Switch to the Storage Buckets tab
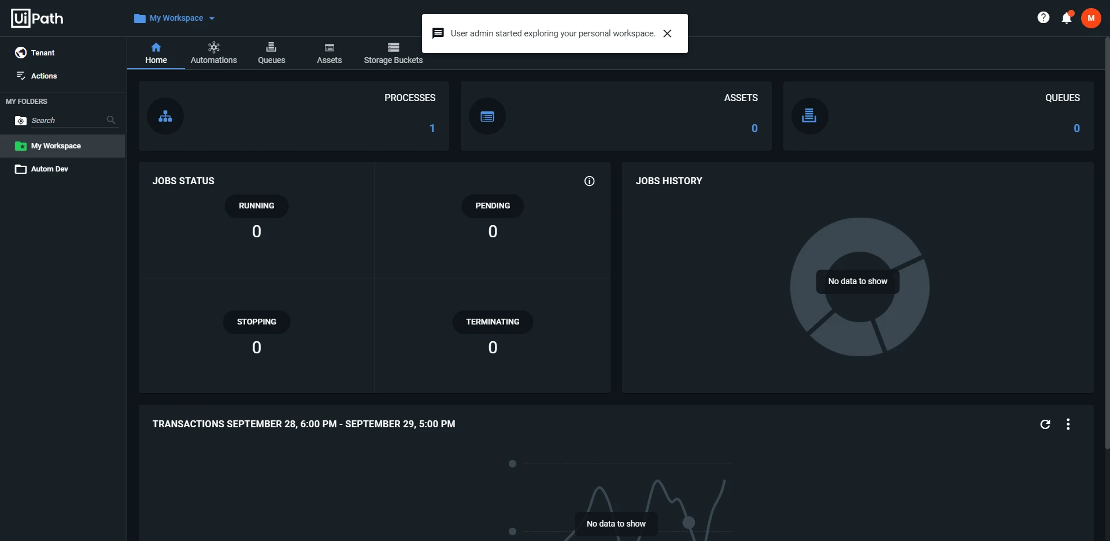This screenshot has height=541, width=1110. click(x=393, y=53)
